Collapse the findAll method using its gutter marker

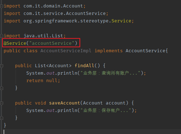[x=1, y=66]
